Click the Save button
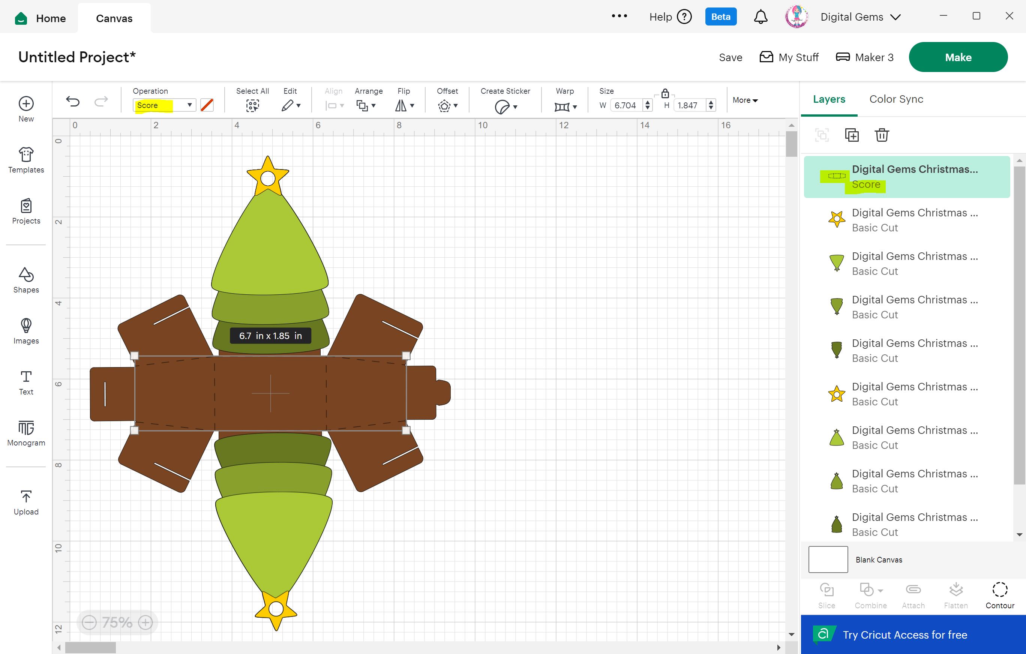 click(x=730, y=57)
